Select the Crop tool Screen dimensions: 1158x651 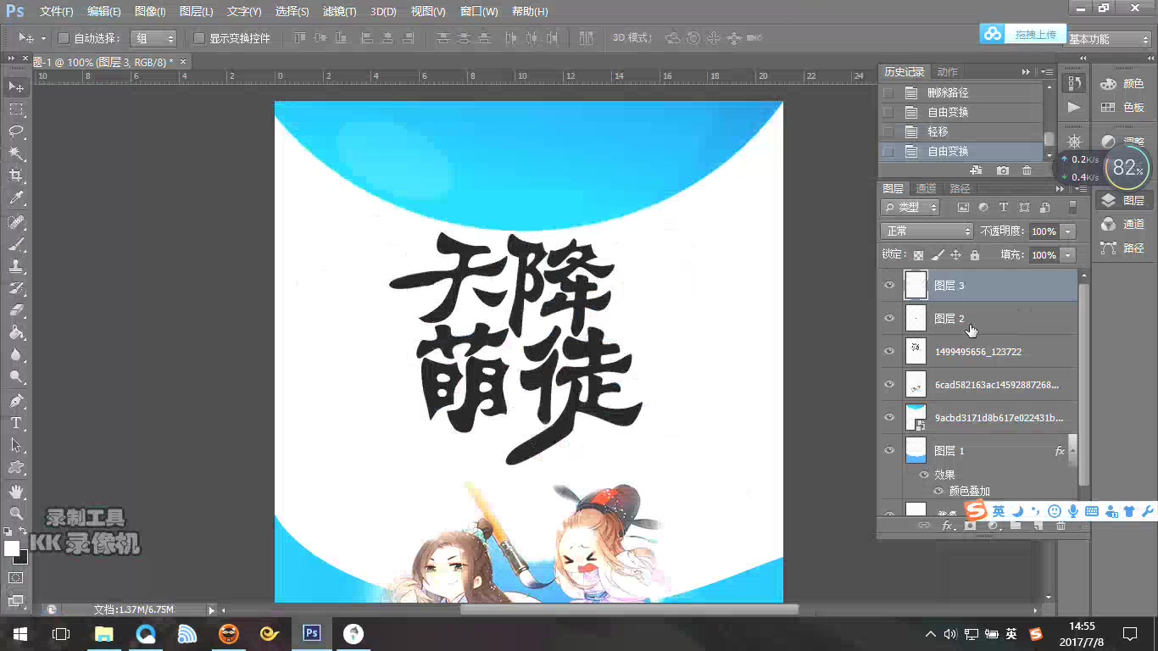pos(16,175)
